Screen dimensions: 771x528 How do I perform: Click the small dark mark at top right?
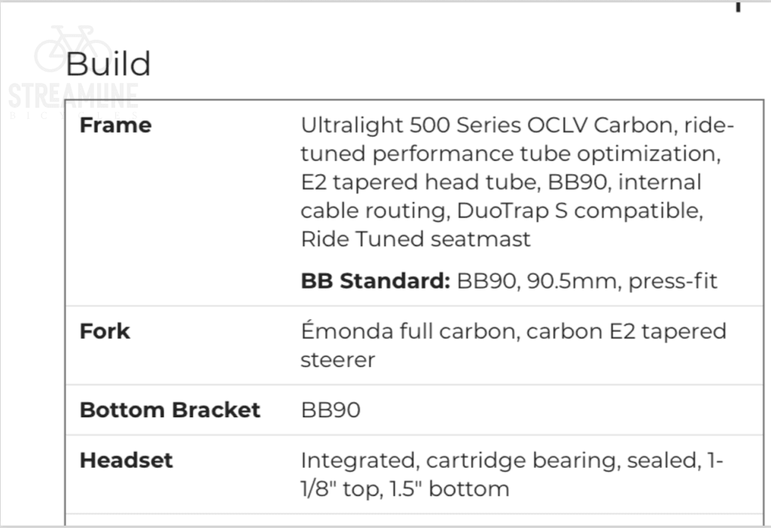click(739, 6)
